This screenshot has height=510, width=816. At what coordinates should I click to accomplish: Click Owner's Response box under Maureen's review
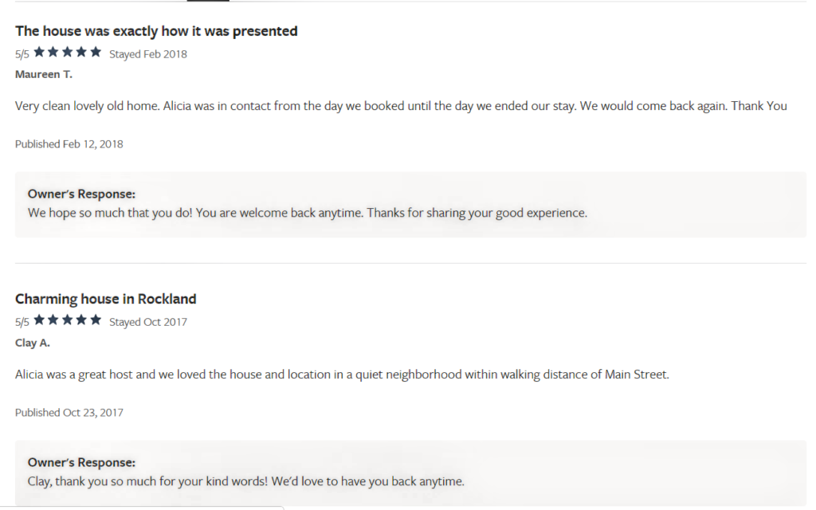pos(410,205)
